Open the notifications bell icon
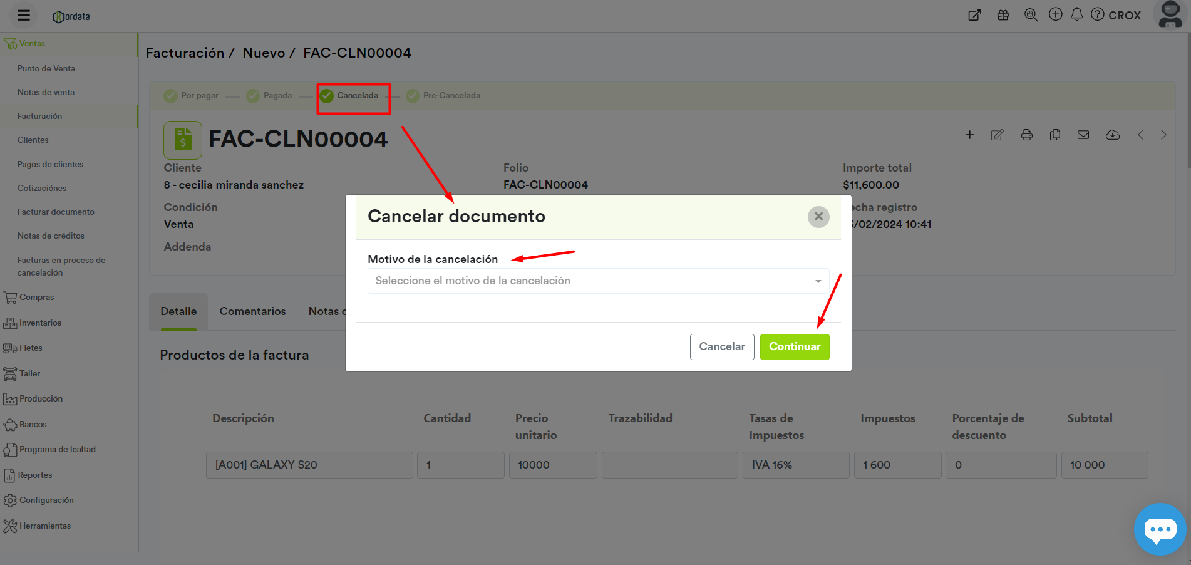This screenshot has width=1191, height=565. click(1076, 14)
